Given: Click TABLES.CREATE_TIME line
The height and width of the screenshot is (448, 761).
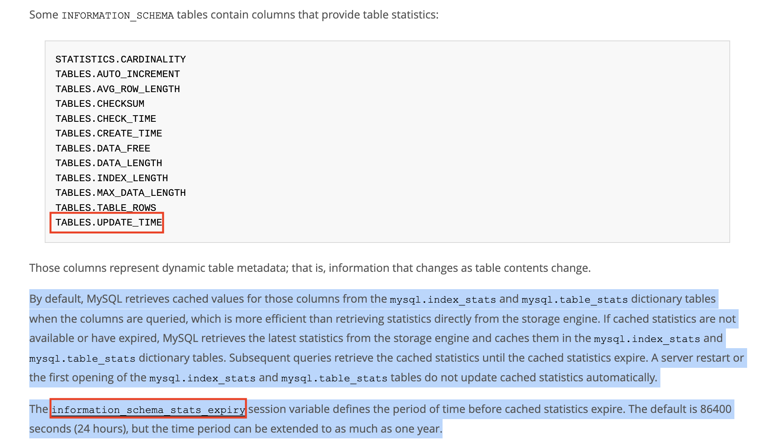Looking at the screenshot, I should pos(109,133).
